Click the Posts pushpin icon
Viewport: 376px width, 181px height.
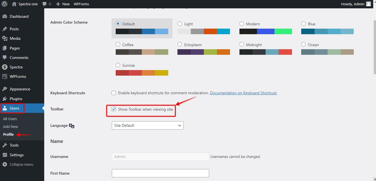tap(5, 29)
